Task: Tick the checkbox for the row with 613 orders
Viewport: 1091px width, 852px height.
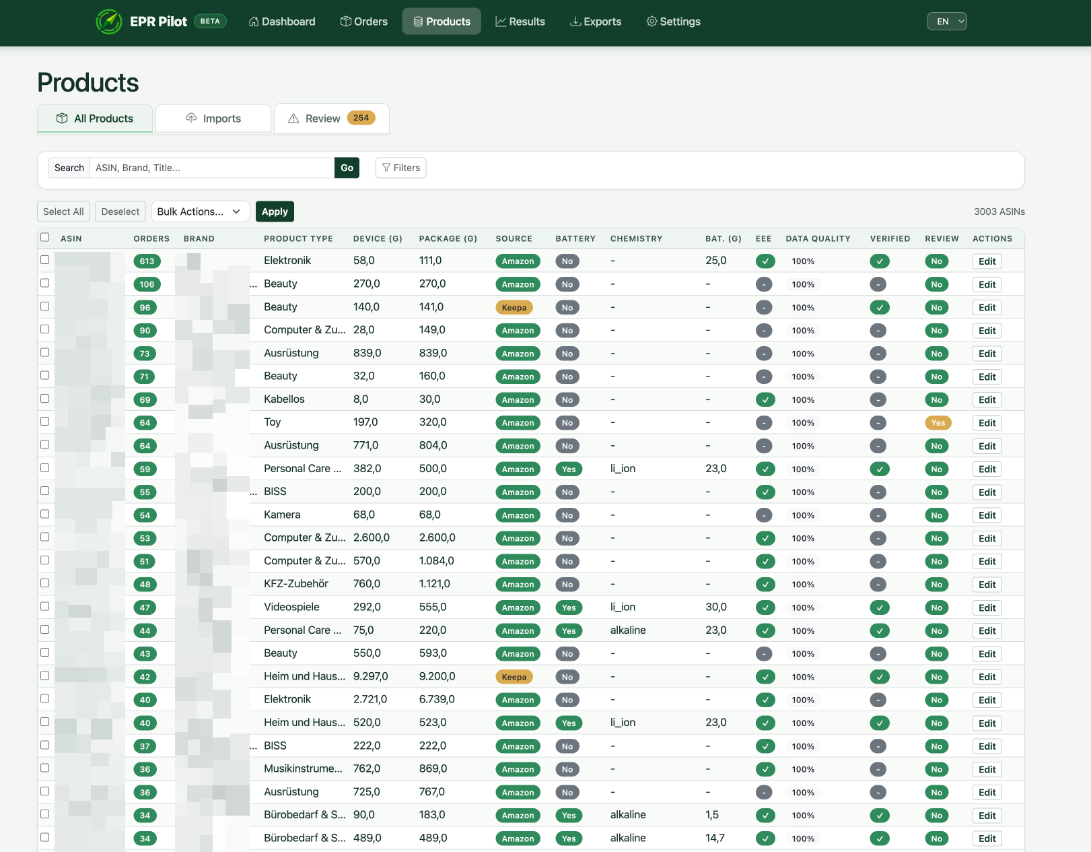Action: 44,259
